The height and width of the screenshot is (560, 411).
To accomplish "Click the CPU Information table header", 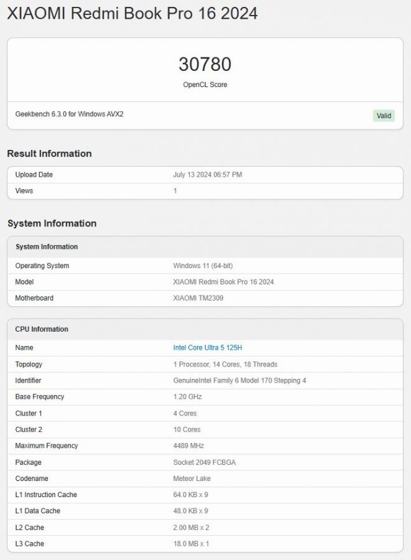I will pos(205,329).
